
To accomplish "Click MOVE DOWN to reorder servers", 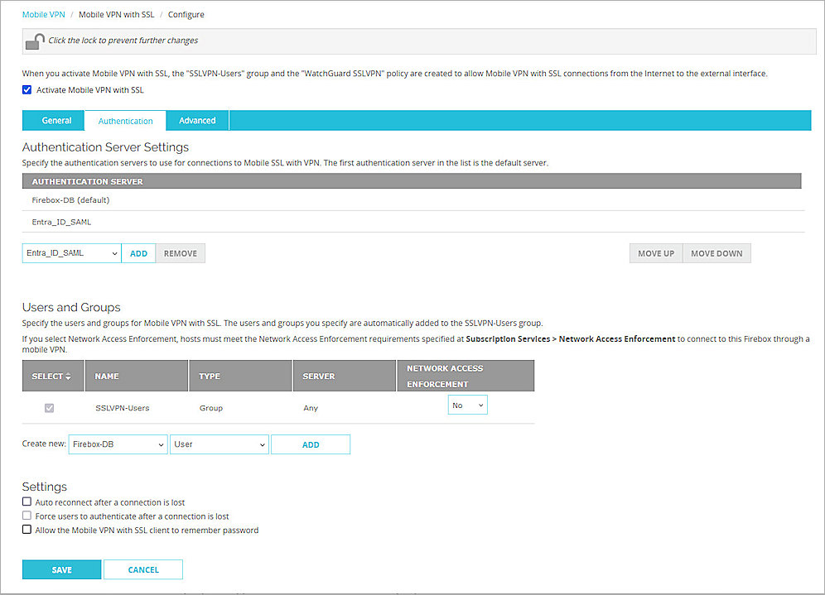I will coord(716,252).
